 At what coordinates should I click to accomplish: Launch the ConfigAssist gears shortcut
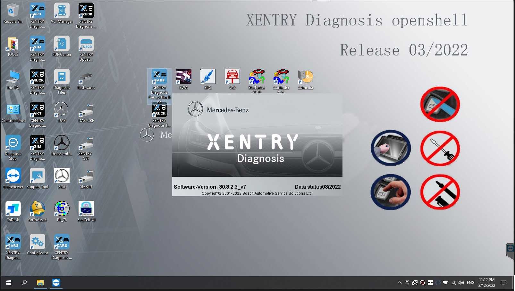[x=37, y=245]
